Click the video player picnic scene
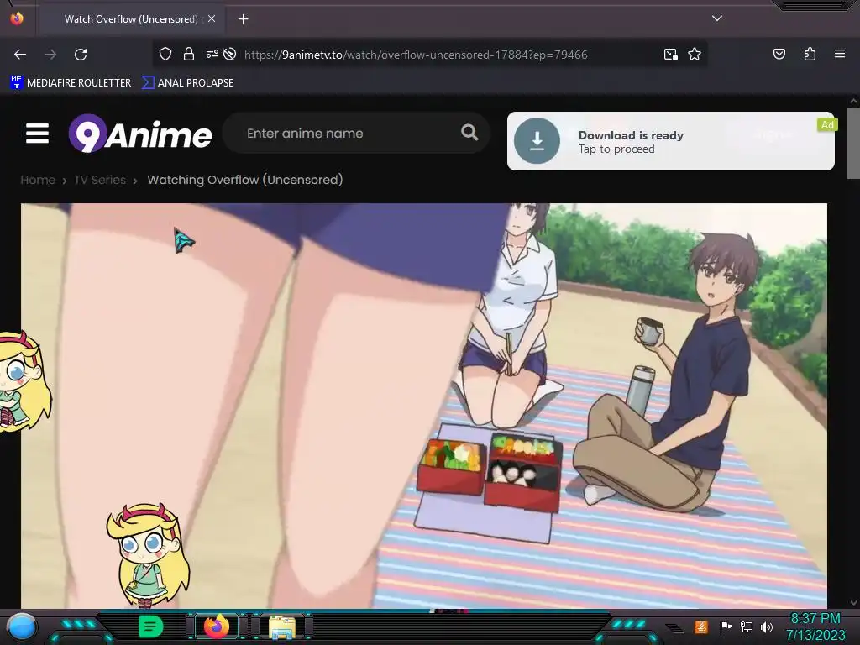 [424, 406]
